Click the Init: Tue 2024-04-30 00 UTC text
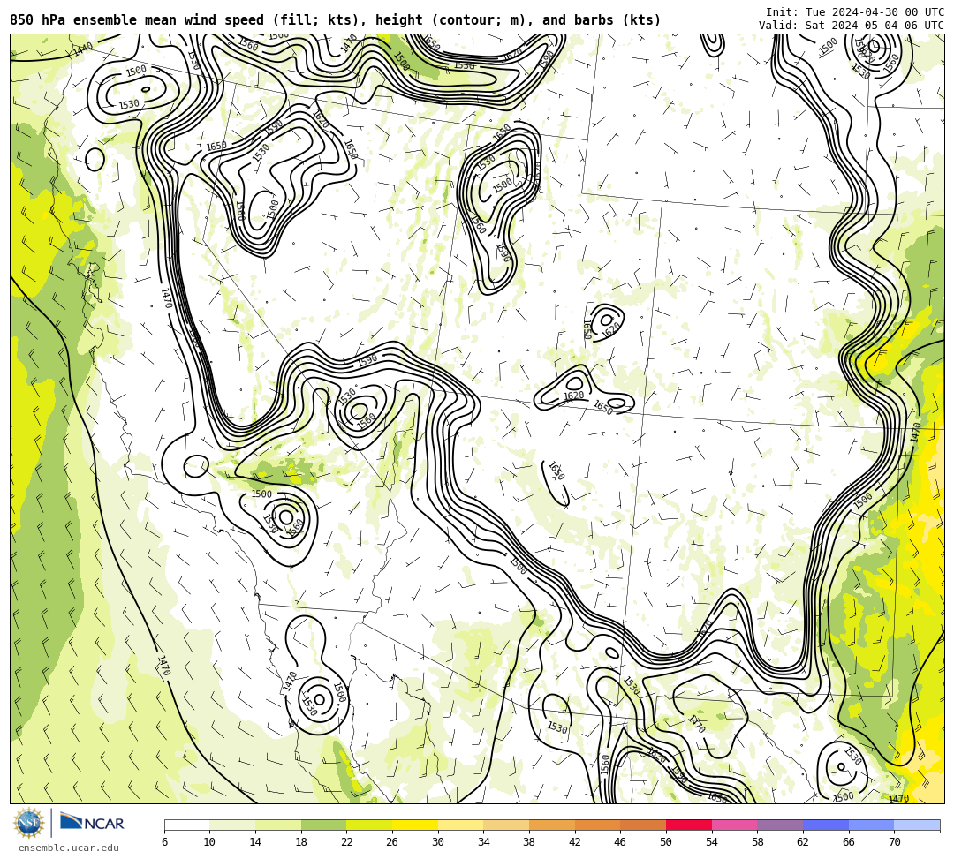 click(855, 12)
